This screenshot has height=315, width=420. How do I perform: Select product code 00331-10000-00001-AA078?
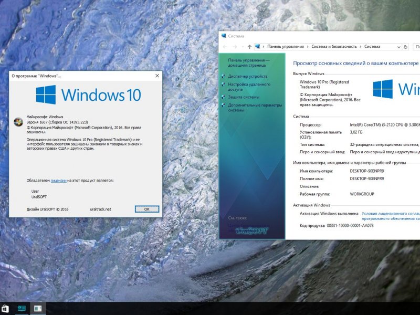pos(350,226)
